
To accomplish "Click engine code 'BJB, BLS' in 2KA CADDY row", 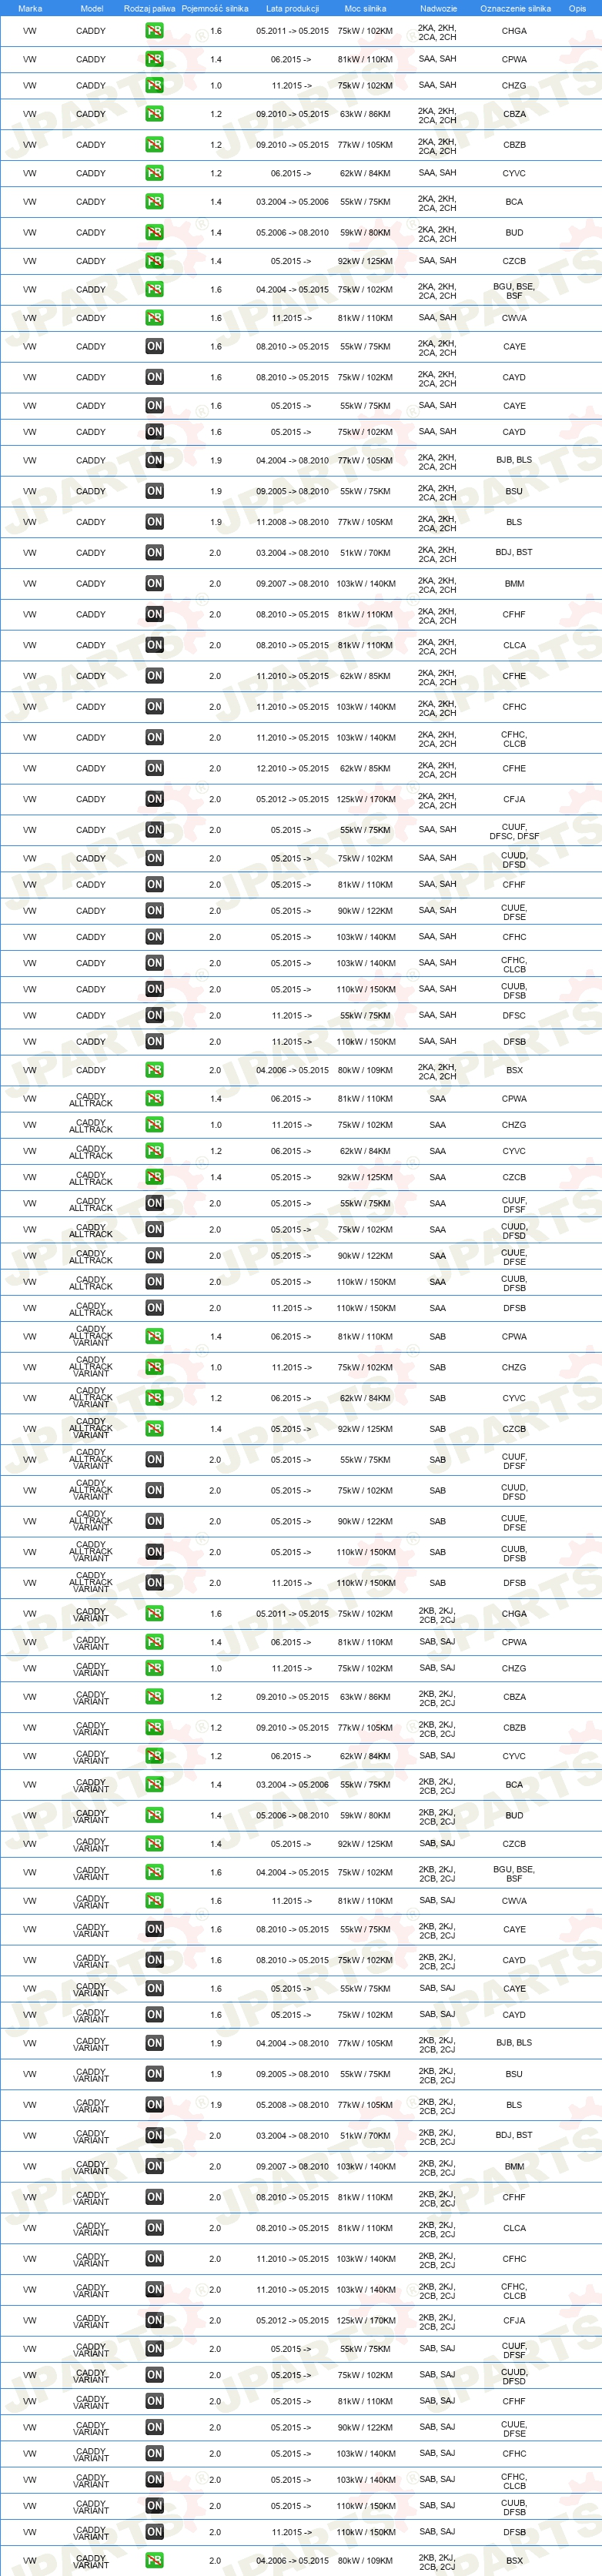I will 514,461.
